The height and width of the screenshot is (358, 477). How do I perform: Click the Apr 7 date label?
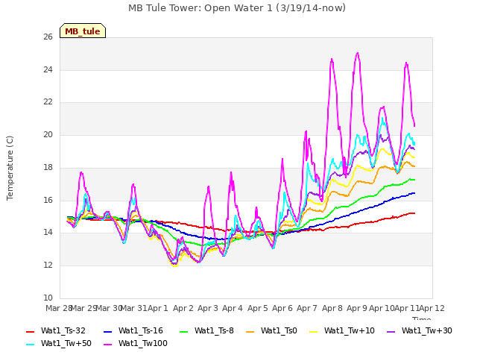pos(307,308)
